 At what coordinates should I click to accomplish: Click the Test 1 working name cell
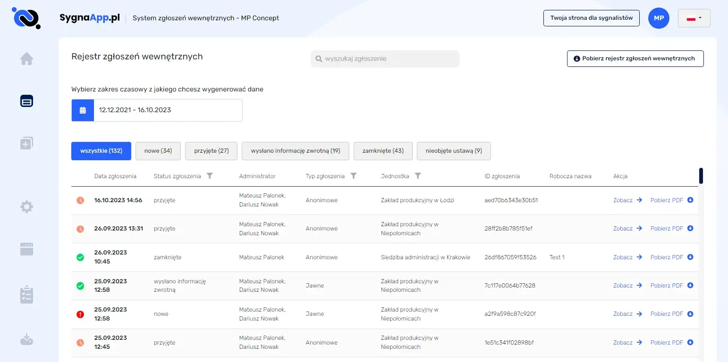pyautogui.click(x=557, y=257)
